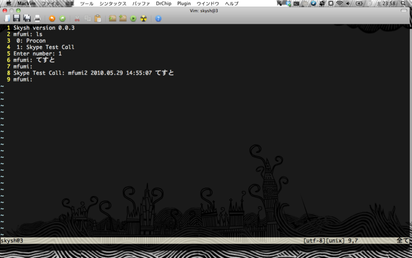The image size is (412, 258).
Task: Open the ウインドウ menu
Action: coord(208,4)
